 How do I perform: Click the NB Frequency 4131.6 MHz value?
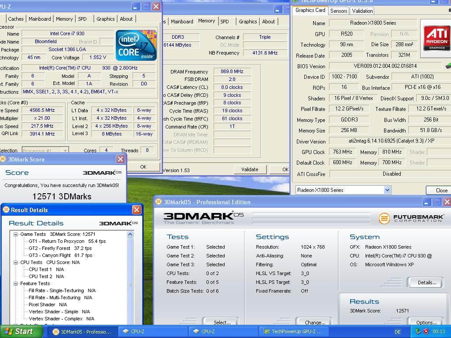[x=265, y=53]
